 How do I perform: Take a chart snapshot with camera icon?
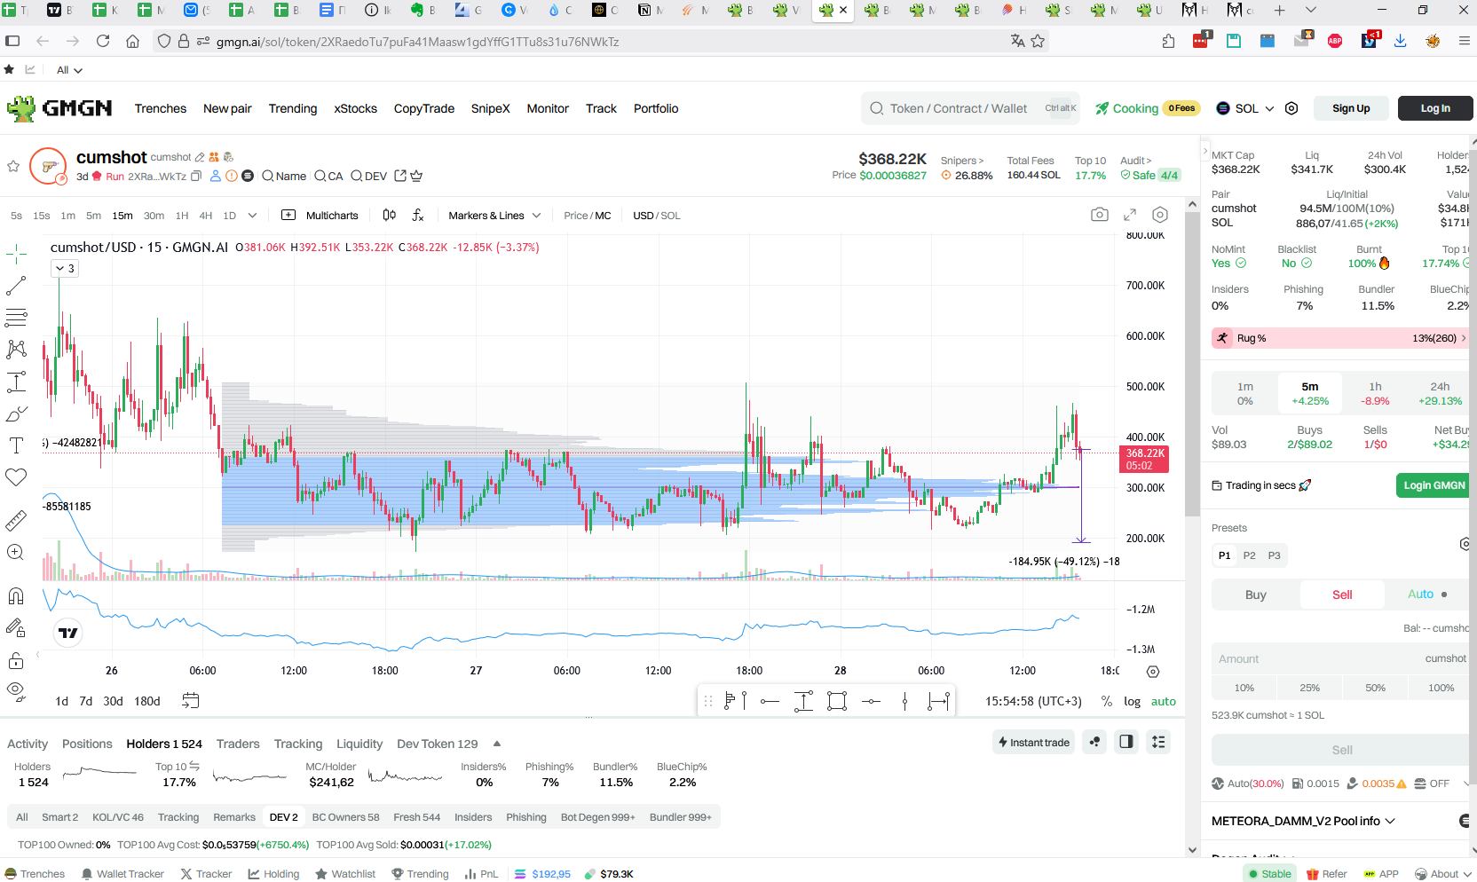click(x=1100, y=215)
